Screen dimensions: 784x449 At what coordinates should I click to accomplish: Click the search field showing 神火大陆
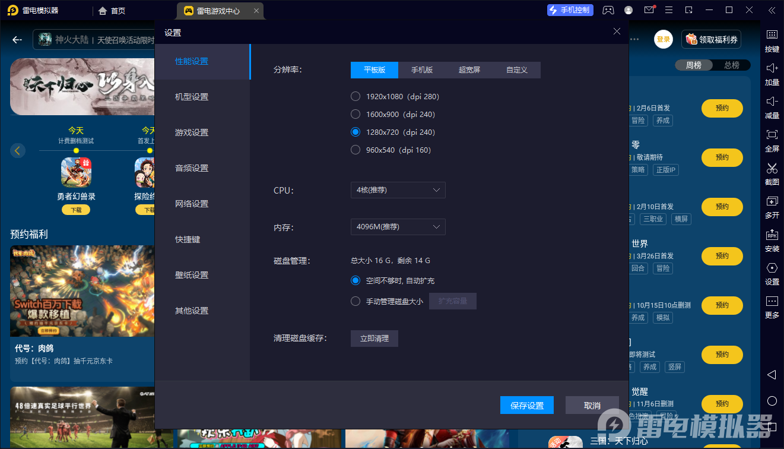95,40
